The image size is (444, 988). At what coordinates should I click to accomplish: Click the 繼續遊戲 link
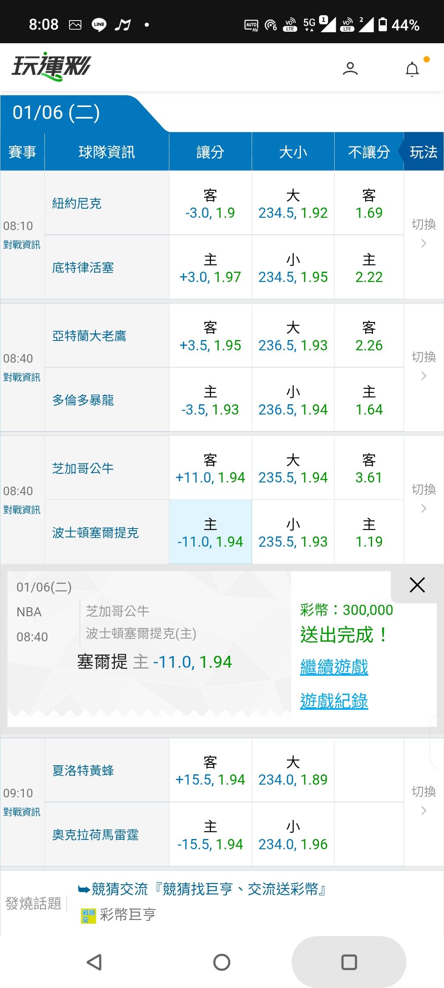[x=334, y=667]
